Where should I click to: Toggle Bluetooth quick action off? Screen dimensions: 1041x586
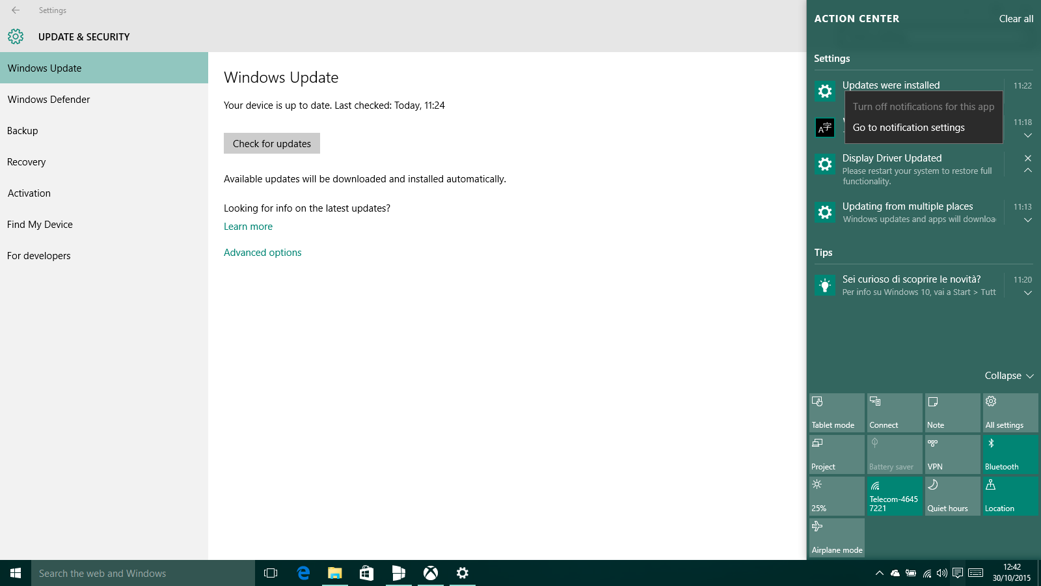click(x=1010, y=454)
